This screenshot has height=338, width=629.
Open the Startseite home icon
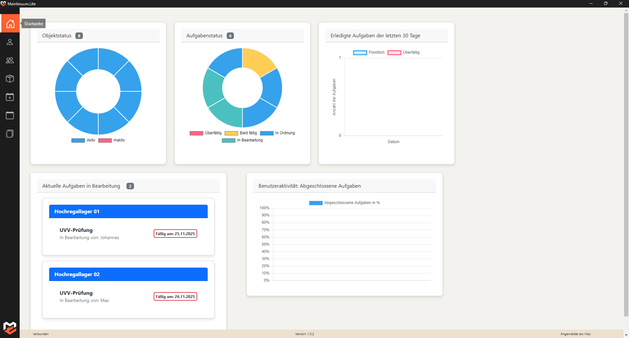pyautogui.click(x=10, y=24)
